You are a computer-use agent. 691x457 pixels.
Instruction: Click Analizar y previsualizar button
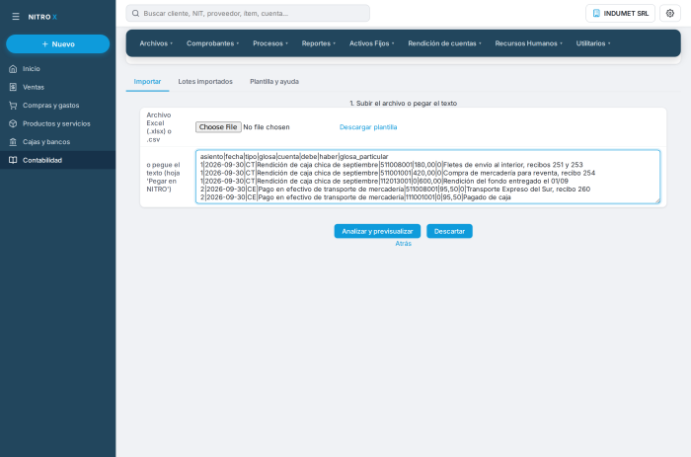(x=377, y=231)
